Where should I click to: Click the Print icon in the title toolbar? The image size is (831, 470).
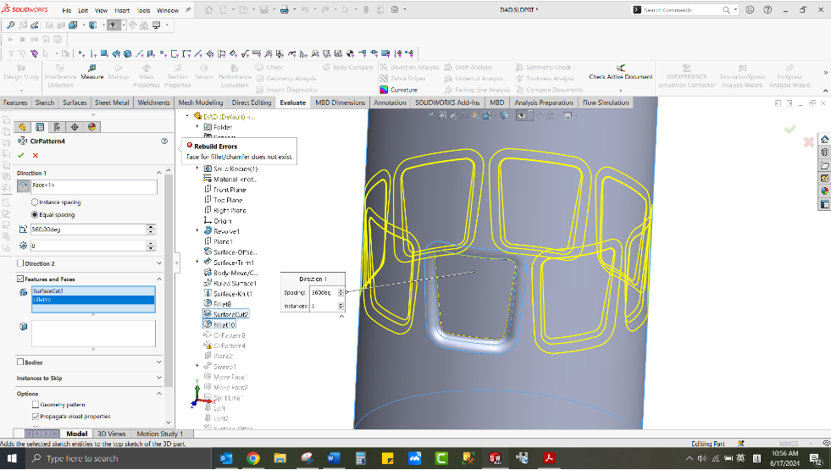285,9
